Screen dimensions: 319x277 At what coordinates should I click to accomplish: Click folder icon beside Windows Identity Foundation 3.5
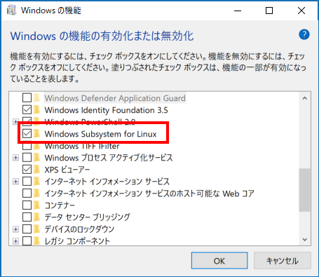pyautogui.click(x=36, y=110)
